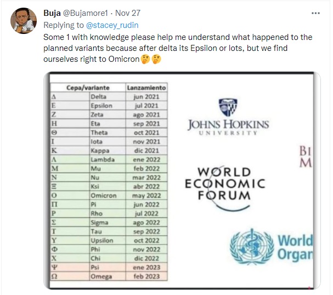Screen dimensions: 333x295
Task: Click the World Health Organization emblem
Action: [251, 247]
